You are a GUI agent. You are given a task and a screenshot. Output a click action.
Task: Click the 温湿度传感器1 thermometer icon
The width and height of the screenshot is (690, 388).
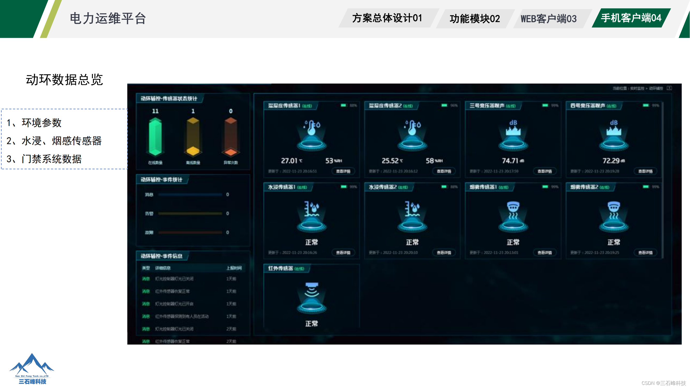(x=311, y=128)
